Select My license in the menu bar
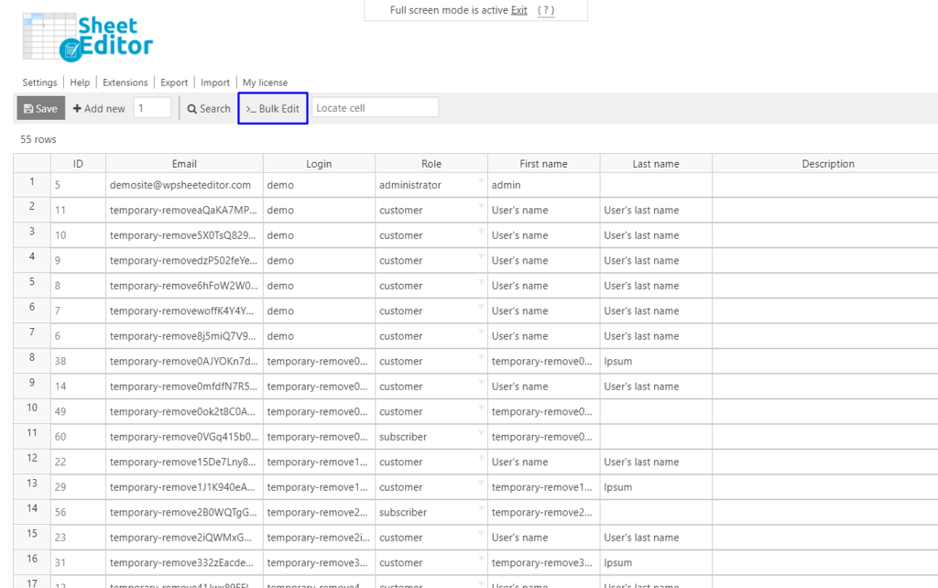The image size is (938, 588). click(x=265, y=82)
